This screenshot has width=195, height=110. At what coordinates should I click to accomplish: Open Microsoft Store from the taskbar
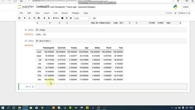click(x=31, y=108)
